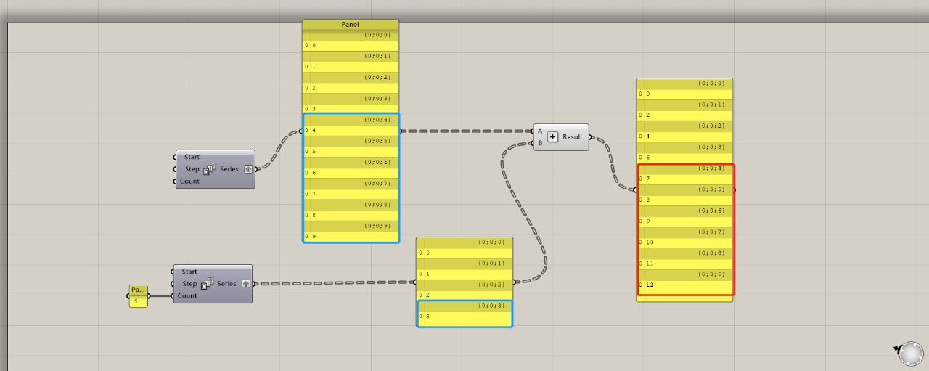Click the Start input of the lower Series
This screenshot has height=371, width=929.
tap(189, 272)
